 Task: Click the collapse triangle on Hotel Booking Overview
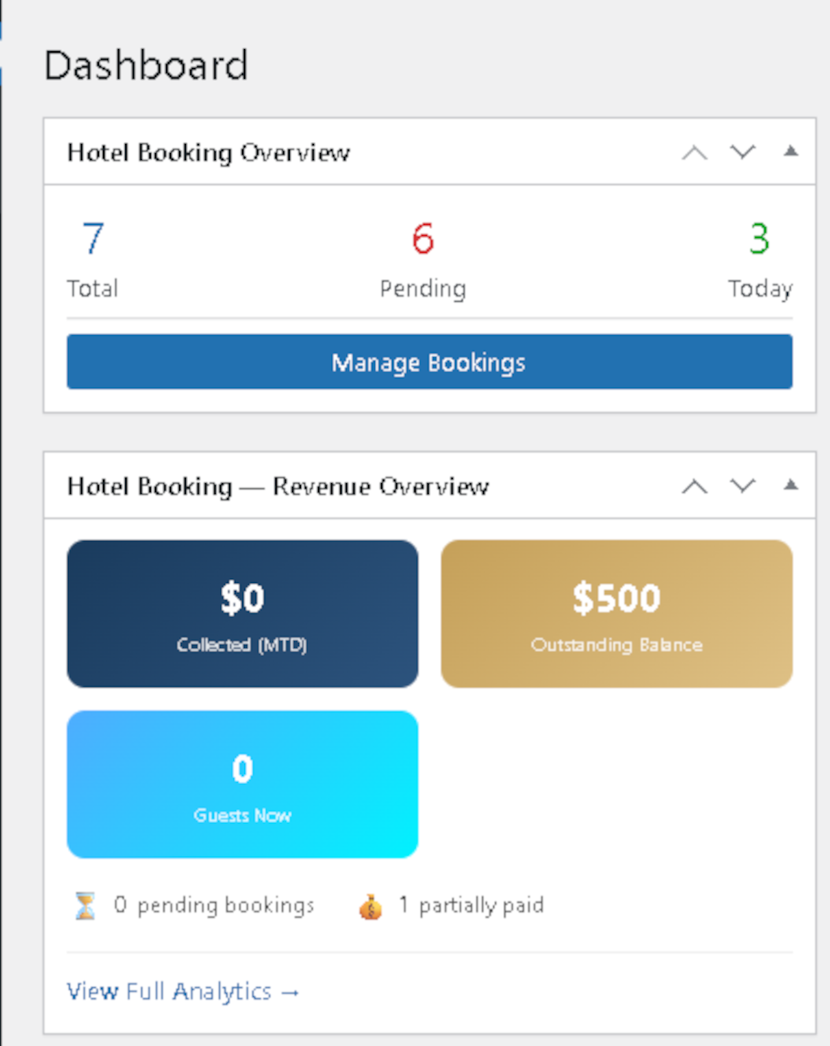pyautogui.click(x=791, y=152)
